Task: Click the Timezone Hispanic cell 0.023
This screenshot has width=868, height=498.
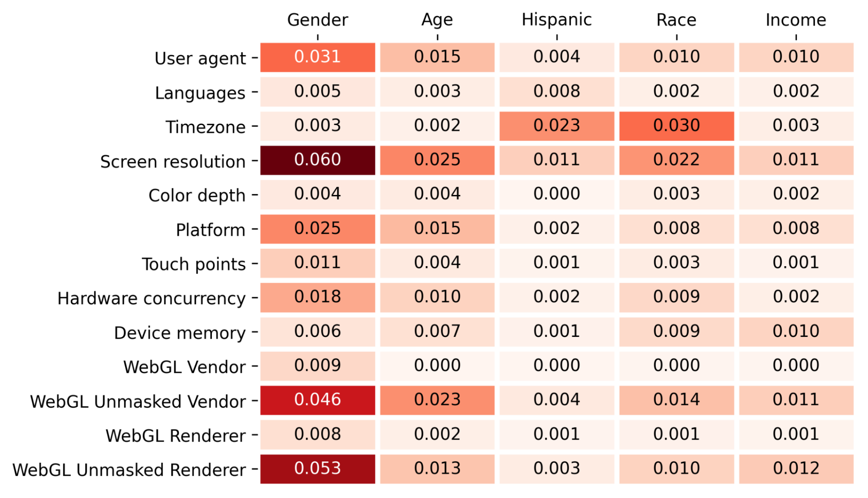Action: 557,126
